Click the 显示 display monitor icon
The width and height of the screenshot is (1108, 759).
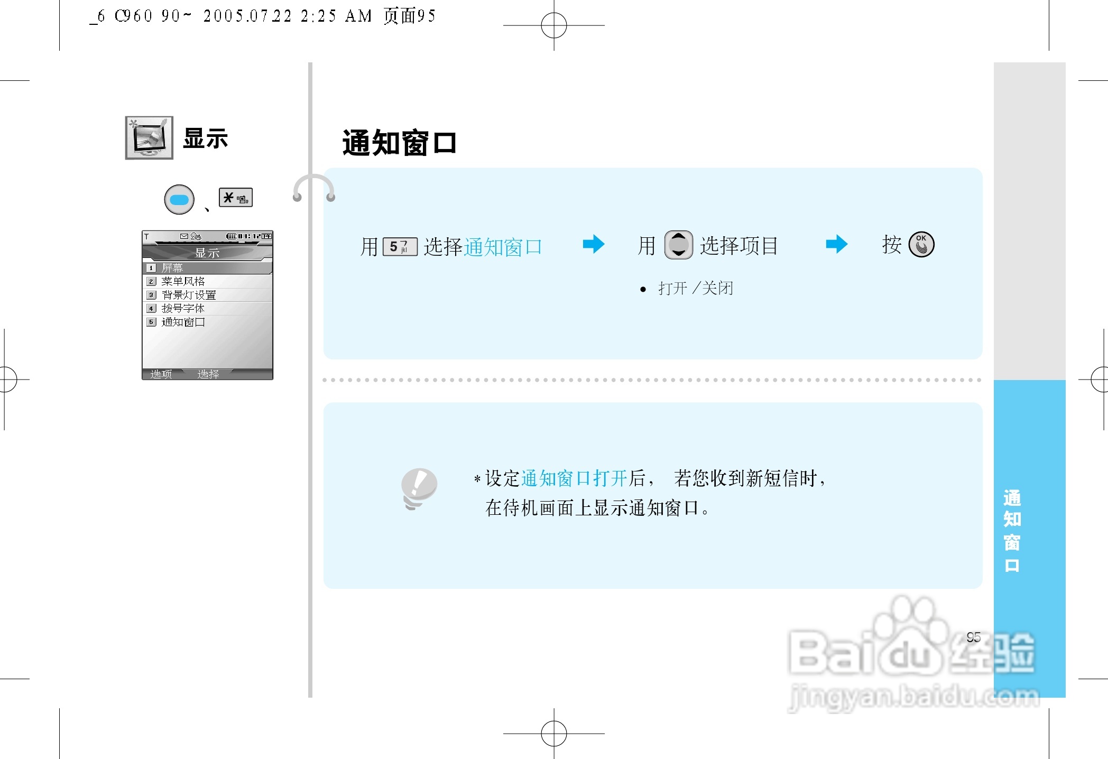click(x=149, y=138)
